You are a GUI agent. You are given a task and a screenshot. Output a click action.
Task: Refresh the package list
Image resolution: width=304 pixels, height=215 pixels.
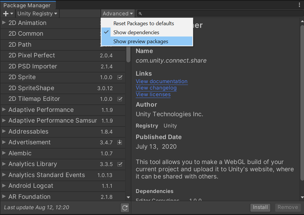[125, 208]
